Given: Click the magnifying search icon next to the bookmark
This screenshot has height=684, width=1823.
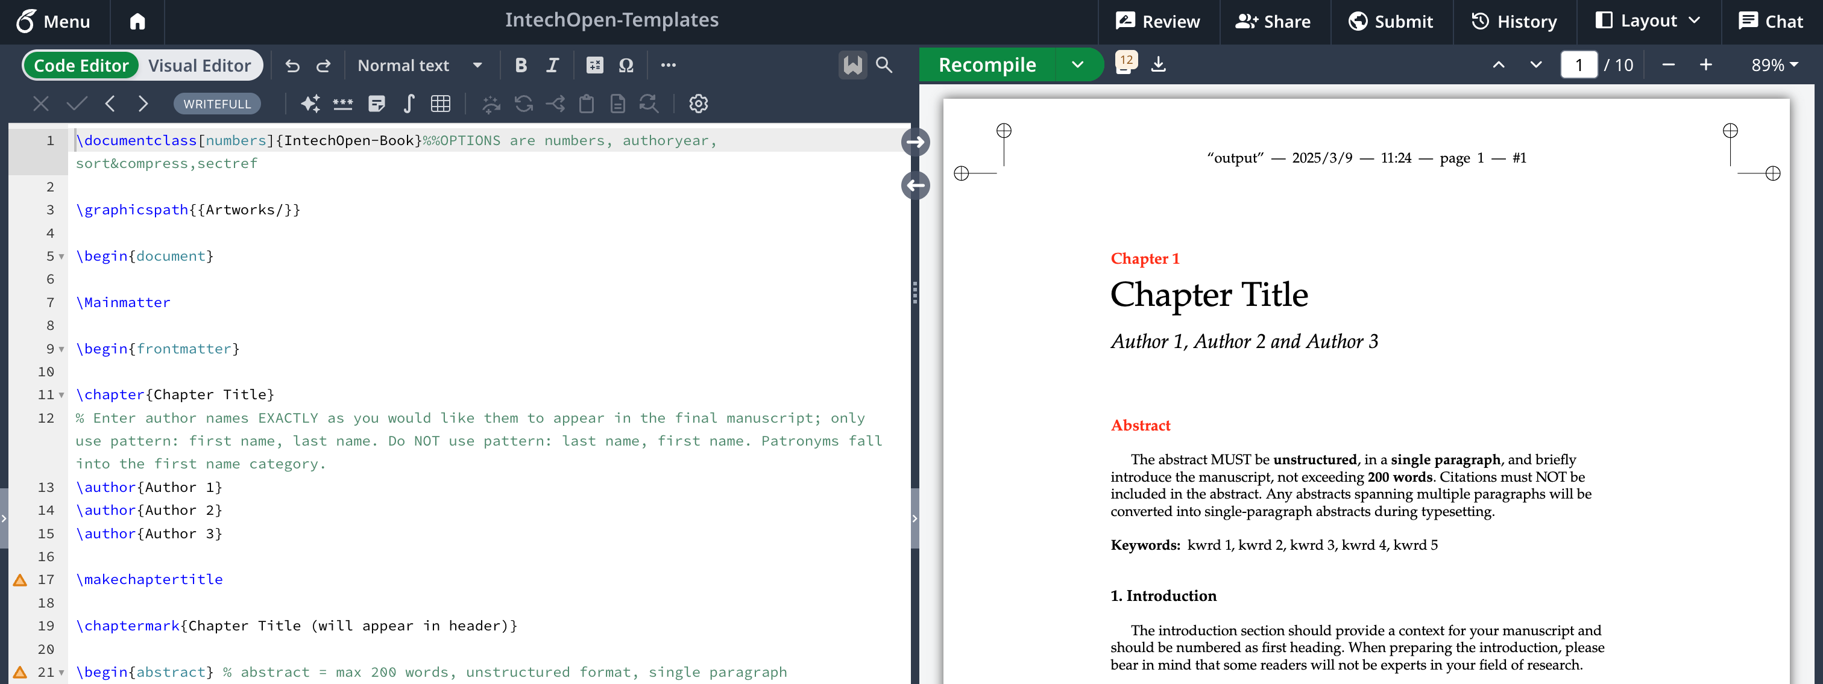Looking at the screenshot, I should pos(883,65).
